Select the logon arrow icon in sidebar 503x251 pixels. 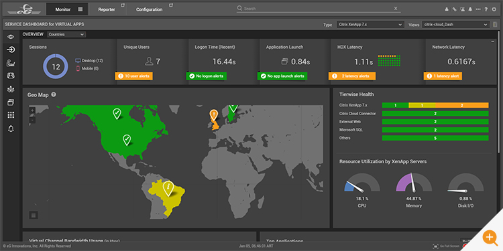pos(11,50)
